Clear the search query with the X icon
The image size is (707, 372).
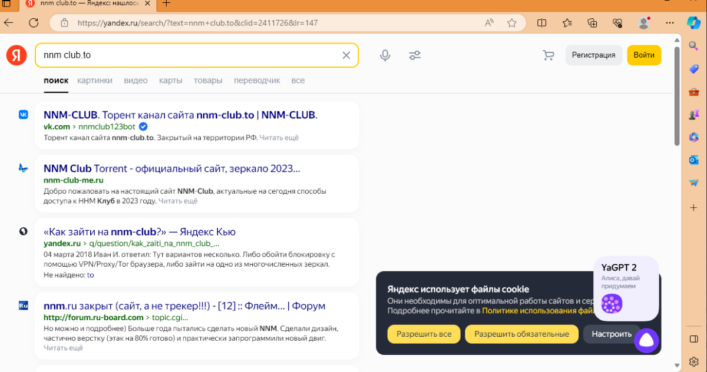coord(346,55)
